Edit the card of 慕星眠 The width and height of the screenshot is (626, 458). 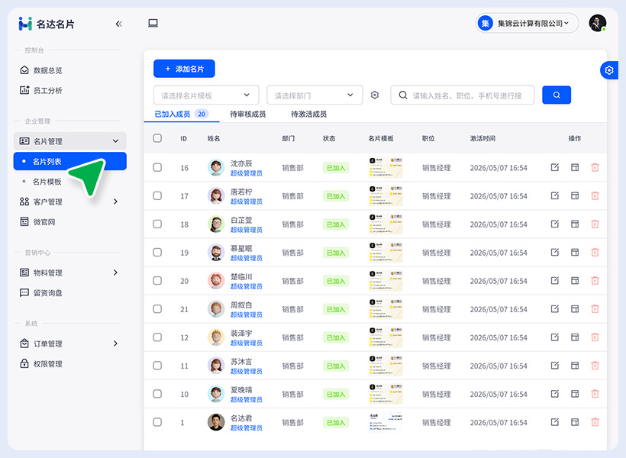(x=554, y=253)
